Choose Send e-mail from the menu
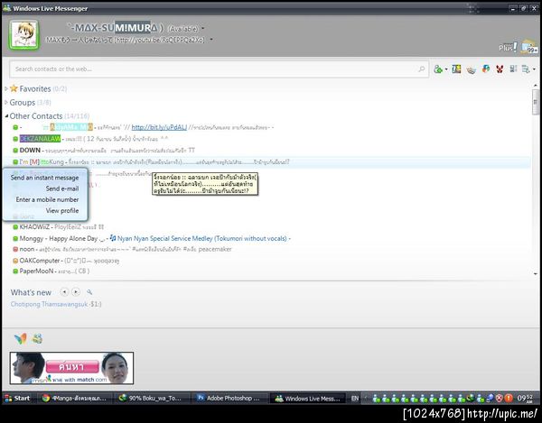Image resolution: width=542 pixels, height=423 pixels. (x=62, y=189)
